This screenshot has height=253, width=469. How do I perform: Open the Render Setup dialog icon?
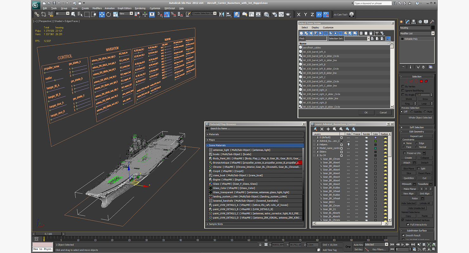click(x=274, y=14)
